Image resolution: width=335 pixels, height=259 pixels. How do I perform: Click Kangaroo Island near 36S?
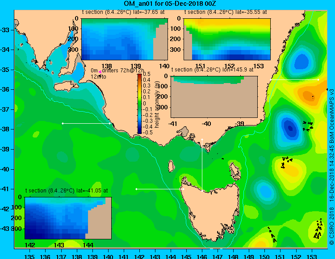point(66,86)
